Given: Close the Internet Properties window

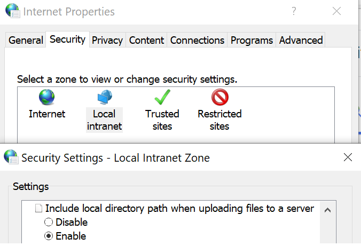Looking at the screenshot, I should pos(336,11).
